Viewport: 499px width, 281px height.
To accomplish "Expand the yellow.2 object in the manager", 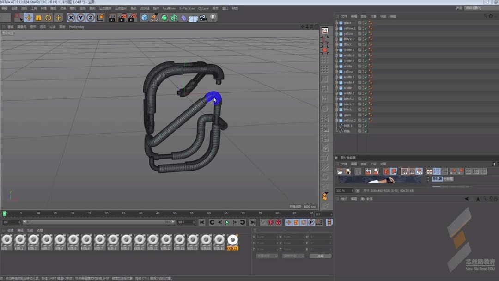I will tap(337, 120).
